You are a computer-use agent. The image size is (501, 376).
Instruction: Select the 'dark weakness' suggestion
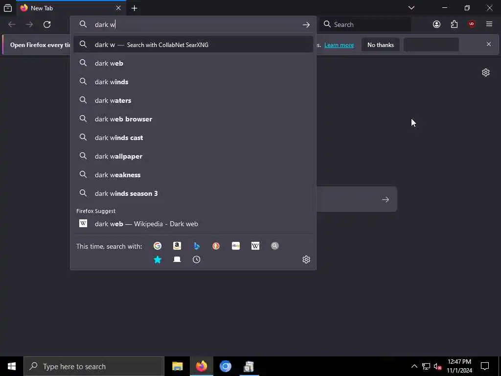coord(193,175)
